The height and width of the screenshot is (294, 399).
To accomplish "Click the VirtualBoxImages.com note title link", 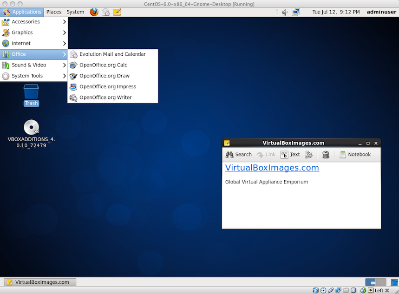I will tap(272, 168).
